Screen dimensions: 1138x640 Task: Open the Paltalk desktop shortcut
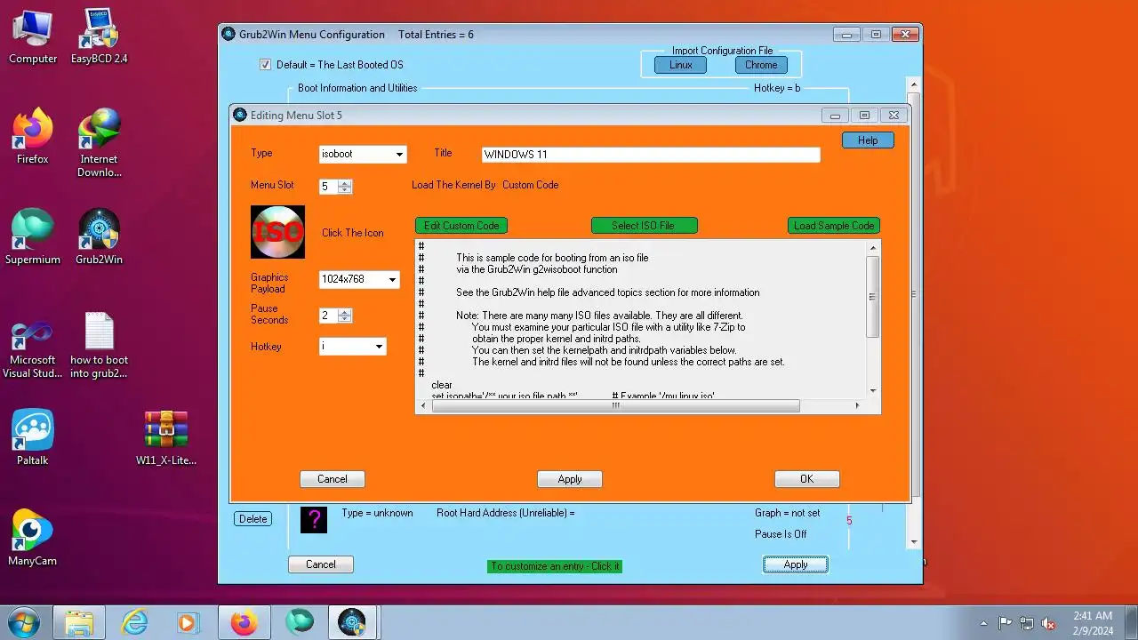pyautogui.click(x=33, y=437)
